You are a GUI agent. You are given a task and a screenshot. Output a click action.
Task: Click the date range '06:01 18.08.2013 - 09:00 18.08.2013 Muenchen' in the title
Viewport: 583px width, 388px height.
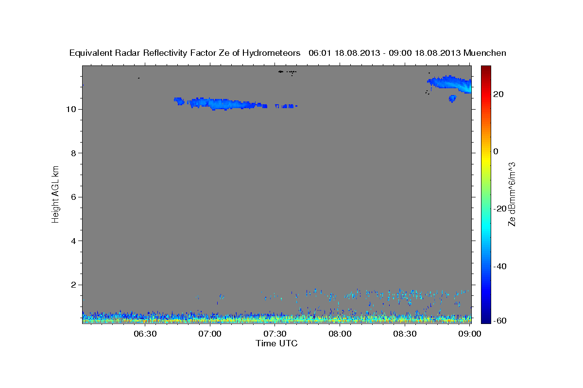(x=408, y=53)
